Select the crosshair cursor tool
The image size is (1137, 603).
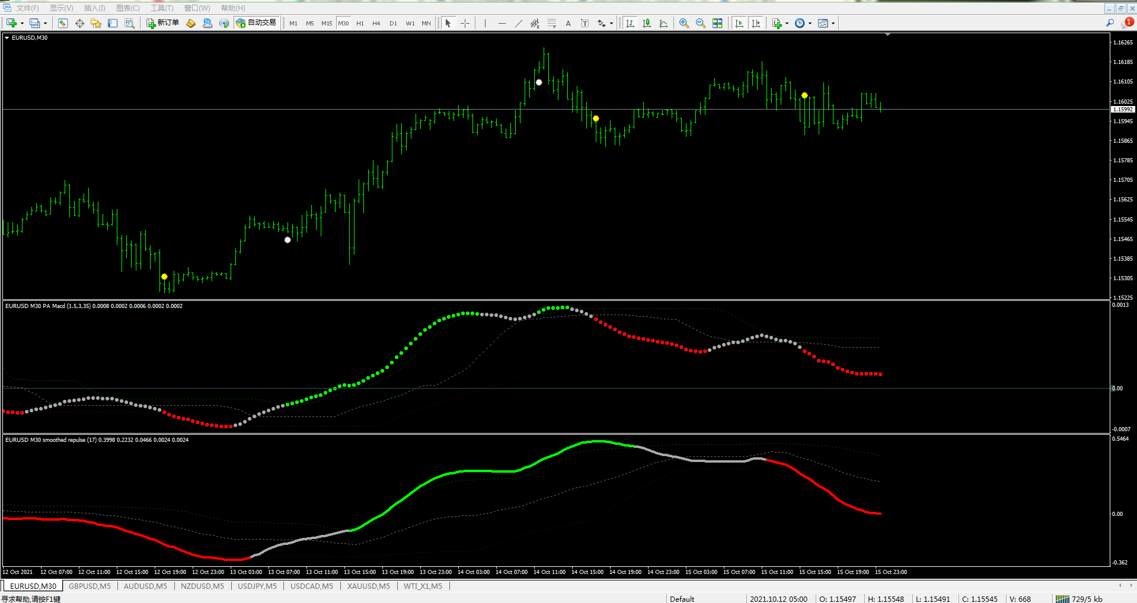point(465,23)
